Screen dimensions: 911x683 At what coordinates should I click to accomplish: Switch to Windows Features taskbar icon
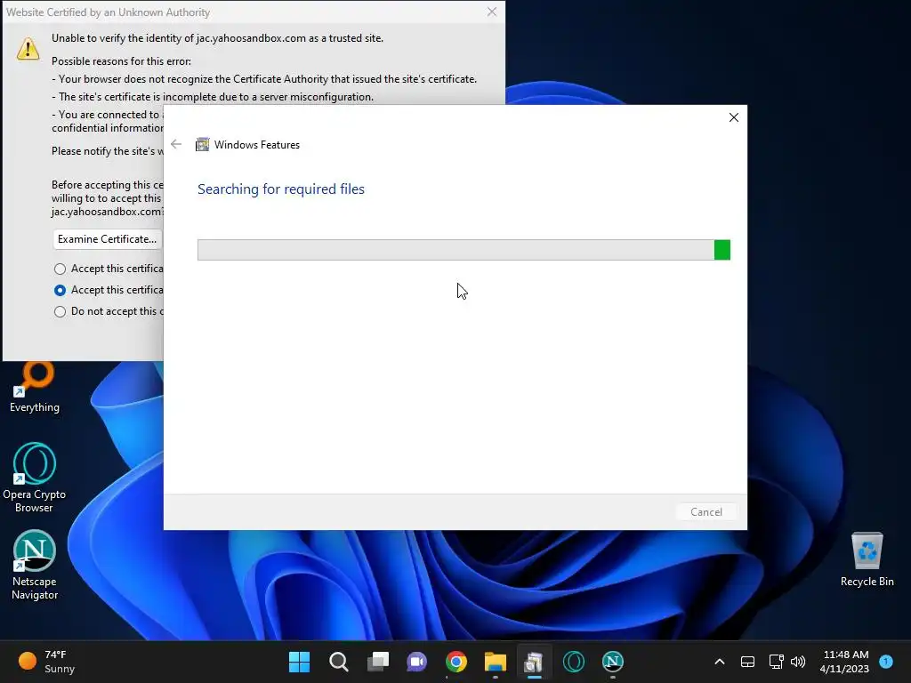coord(534,662)
